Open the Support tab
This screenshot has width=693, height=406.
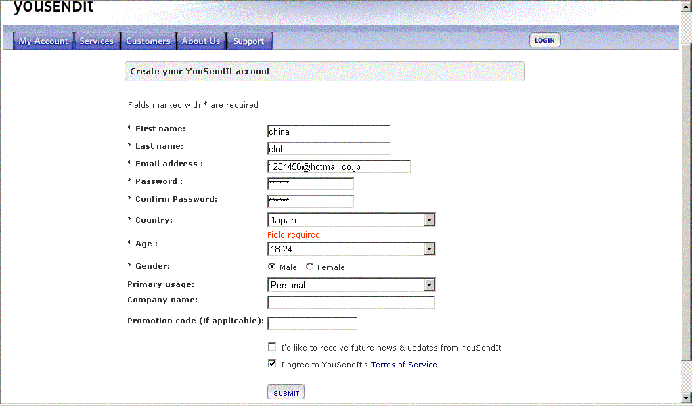click(248, 41)
